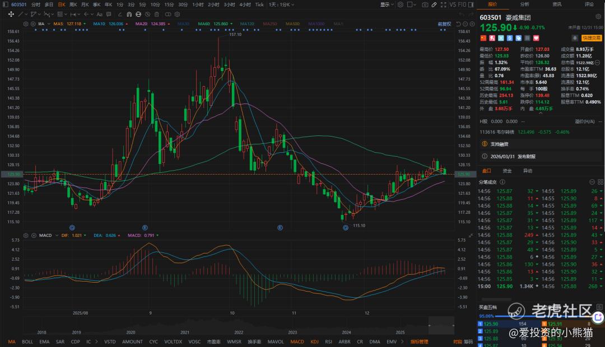Viewport: 605px width, 347px height.
Task: Zoom out the chart with minus icon
Action: (x=465, y=24)
